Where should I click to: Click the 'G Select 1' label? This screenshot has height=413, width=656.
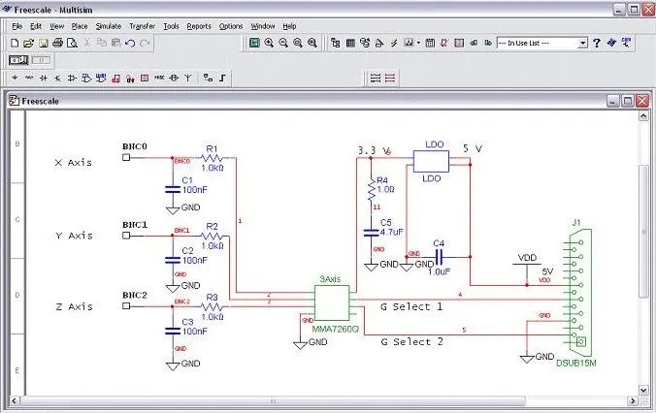click(411, 306)
